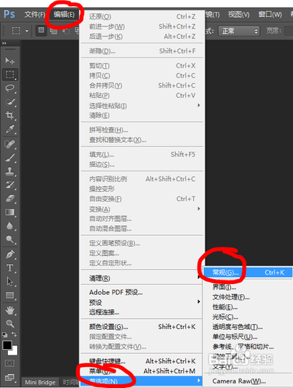
Task: Open the 窗口(W) menu
Action: click(270, 15)
